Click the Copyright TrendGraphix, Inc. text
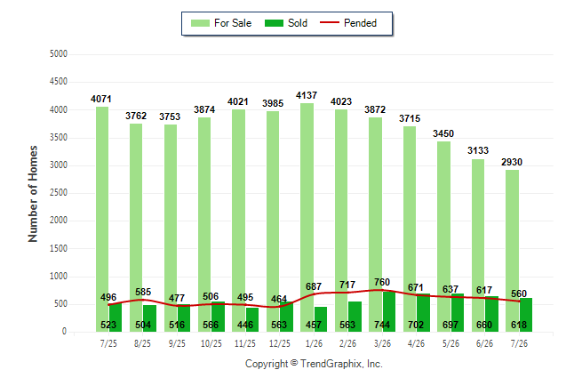 pos(314,364)
